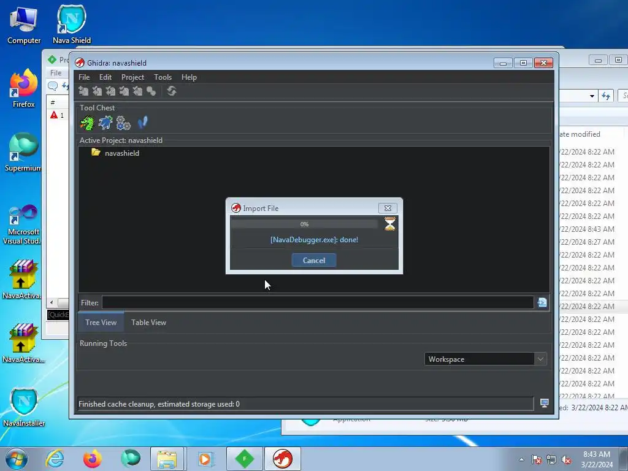Click the Update checked-out file toolbar icon
The width and height of the screenshot is (628, 471).
[x=110, y=91]
